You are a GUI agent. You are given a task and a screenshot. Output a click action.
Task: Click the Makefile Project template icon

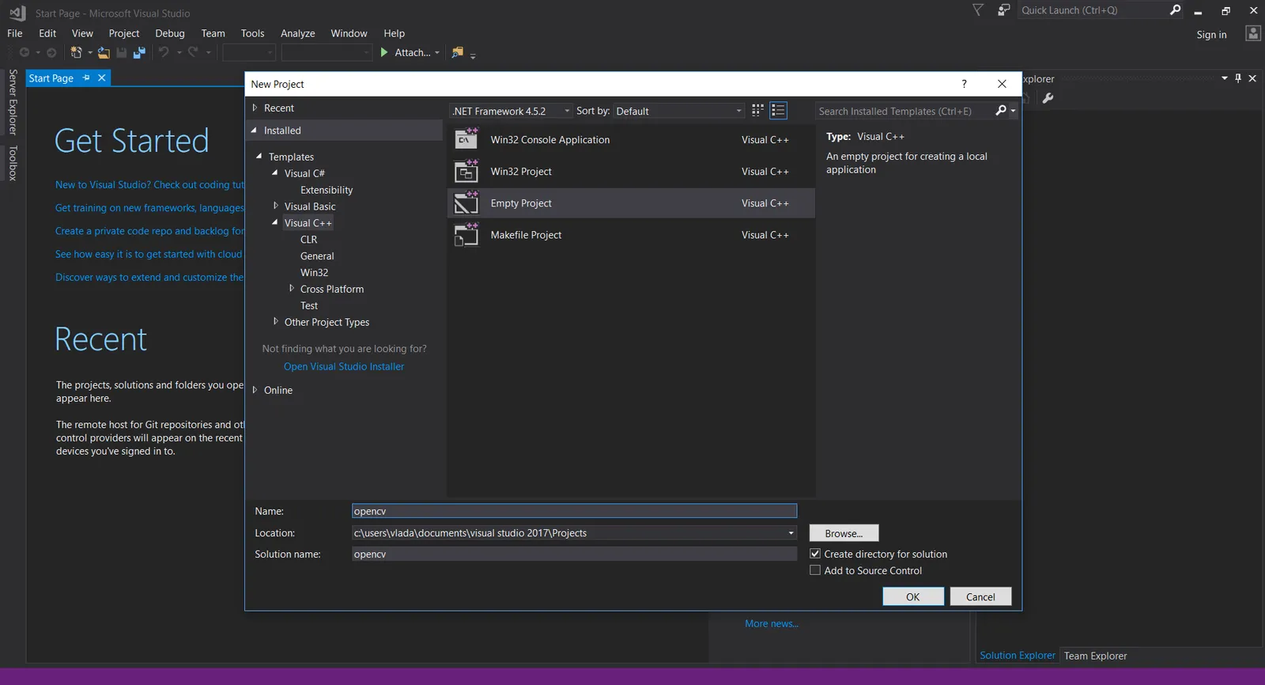[x=466, y=235]
